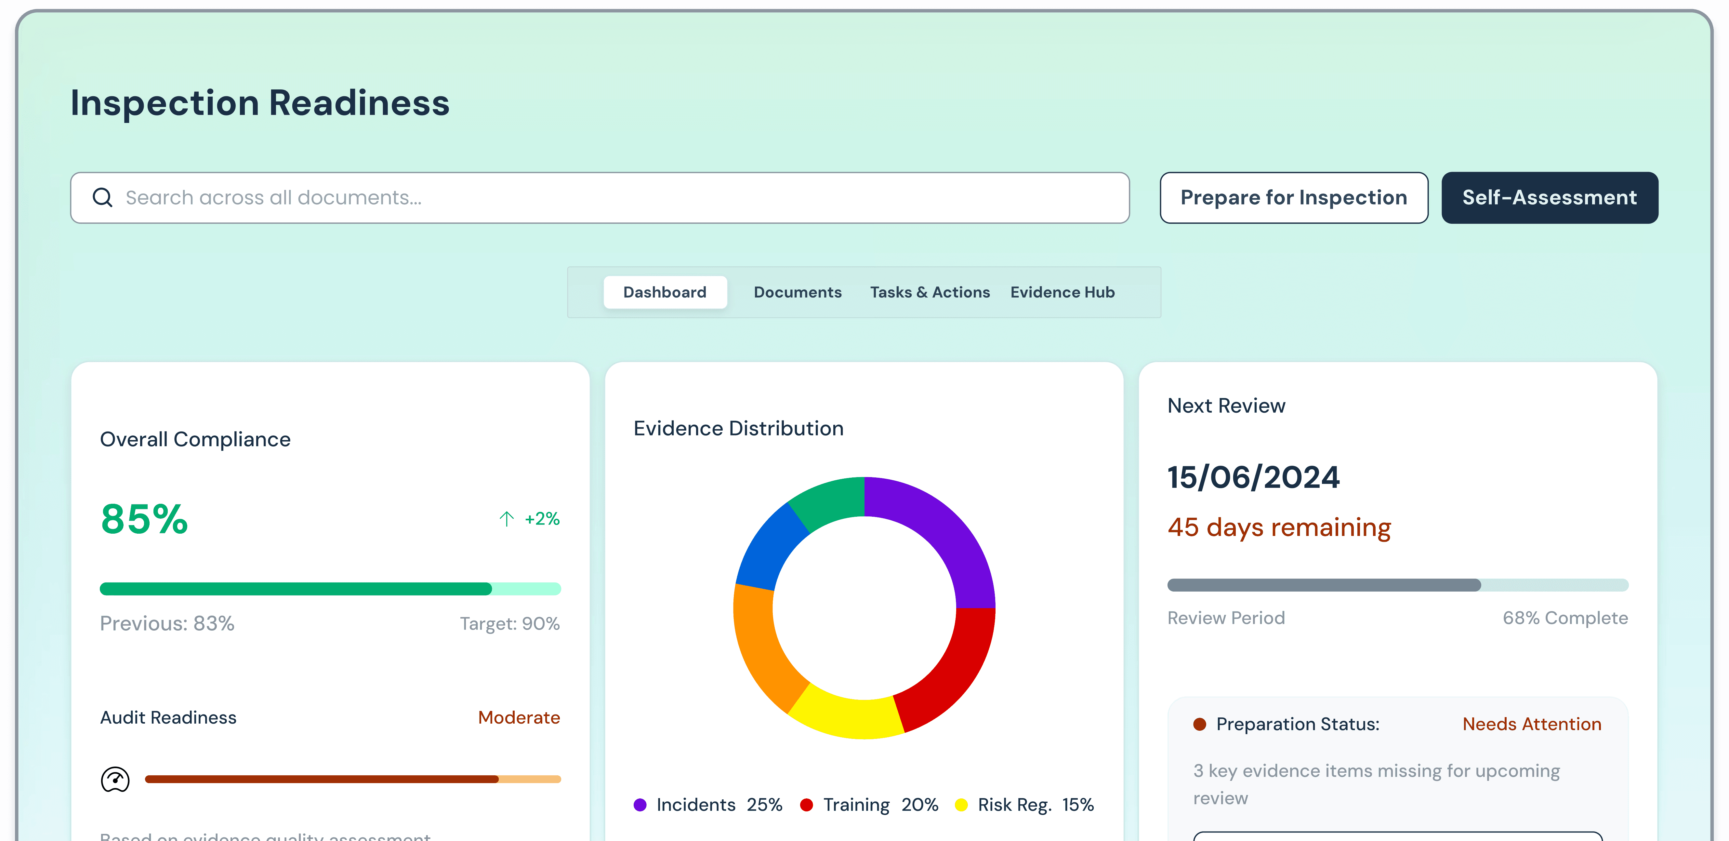This screenshot has width=1729, height=841.
Task: Focus the search across all documents field
Action: [604, 197]
